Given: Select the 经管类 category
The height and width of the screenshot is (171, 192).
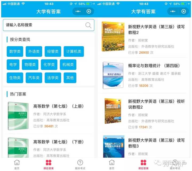Looking at the screenshot, I should coord(53,51).
